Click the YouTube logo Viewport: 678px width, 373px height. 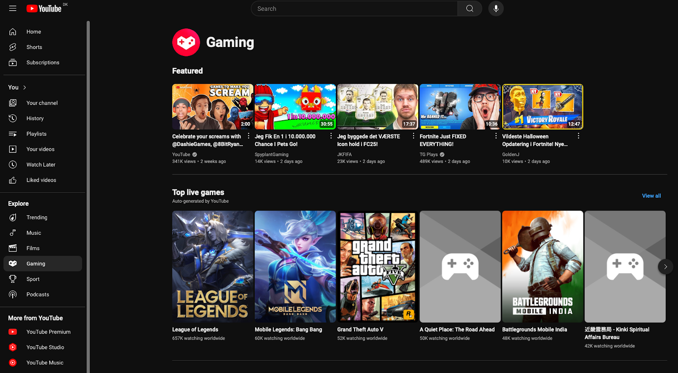point(44,8)
